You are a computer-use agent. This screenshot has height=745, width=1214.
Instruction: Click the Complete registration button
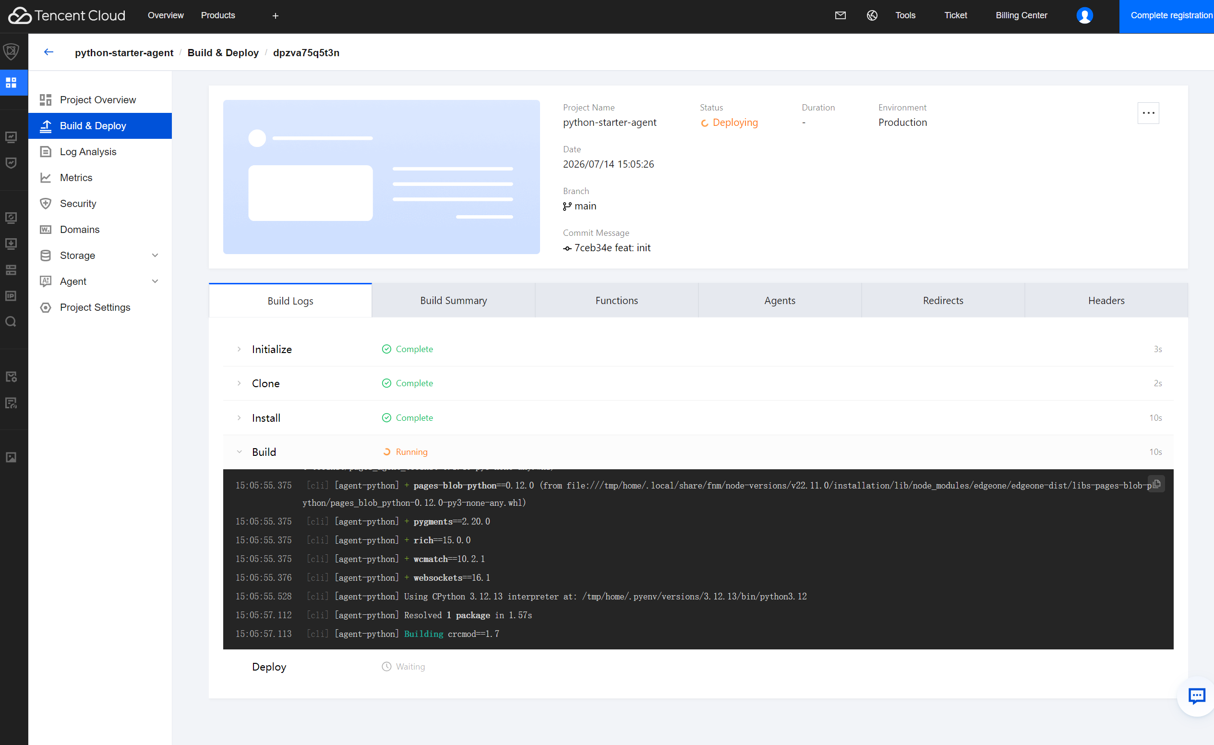coord(1166,16)
